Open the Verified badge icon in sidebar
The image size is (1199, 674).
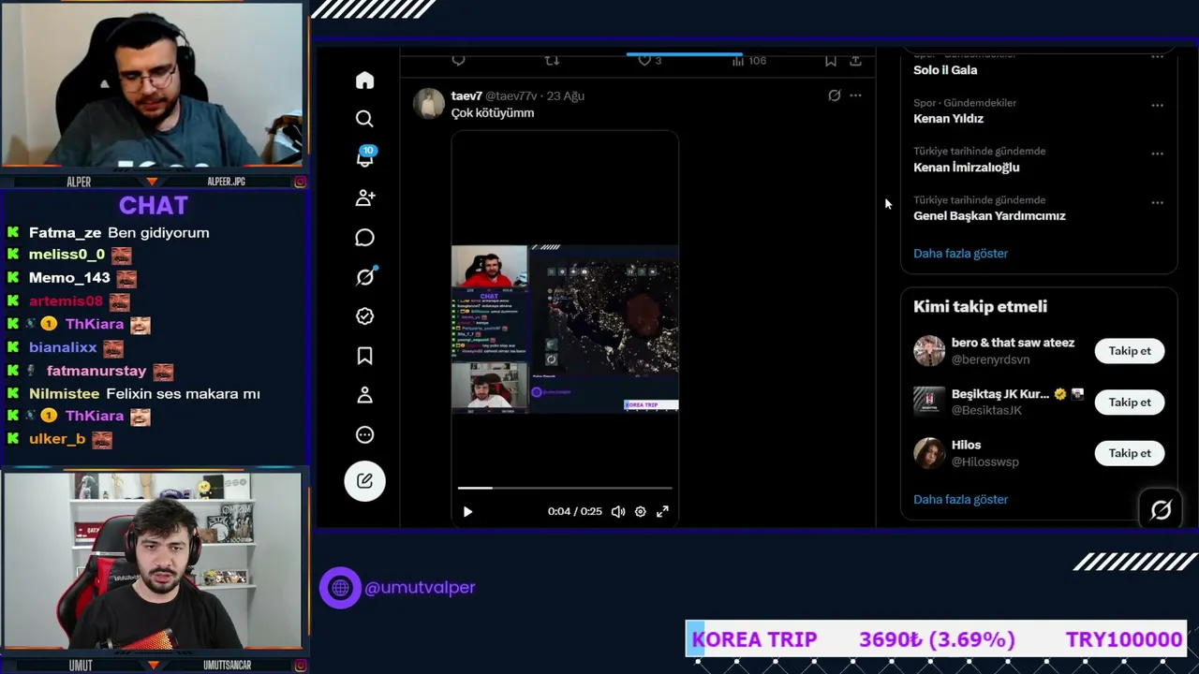click(x=364, y=316)
